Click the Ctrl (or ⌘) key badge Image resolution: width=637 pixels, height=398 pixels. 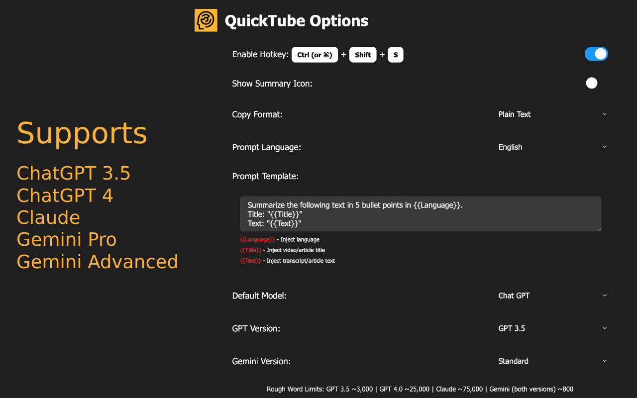click(315, 55)
